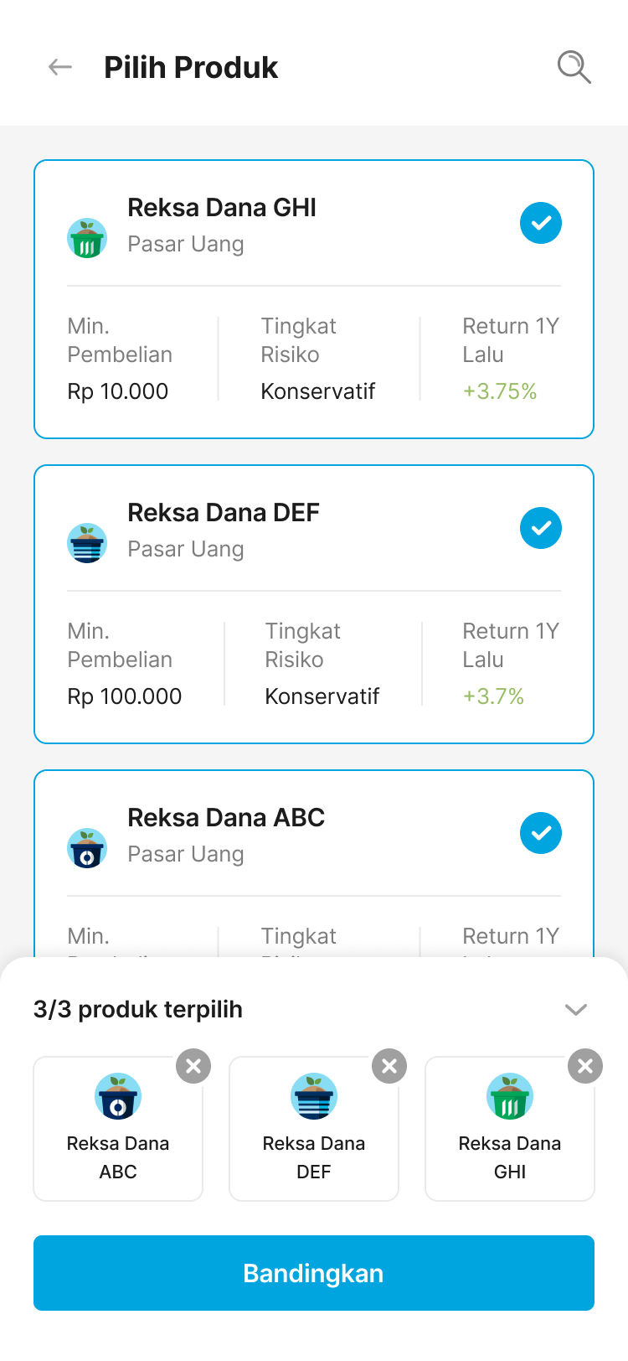
Task: Click the green Reksa Dana GHI pot icon in list
Action: (x=87, y=239)
